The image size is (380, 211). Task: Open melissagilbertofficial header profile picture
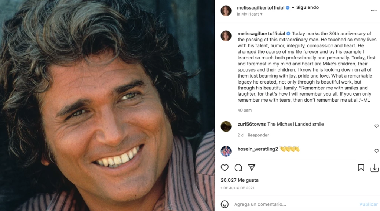[x=226, y=11]
